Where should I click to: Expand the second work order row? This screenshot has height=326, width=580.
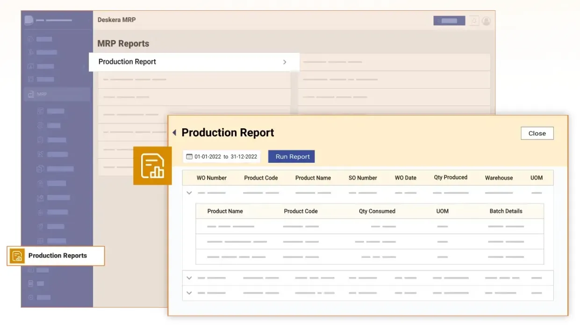pyautogui.click(x=189, y=278)
